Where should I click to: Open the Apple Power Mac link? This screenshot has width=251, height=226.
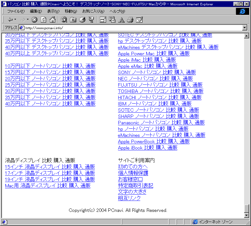[154, 53]
